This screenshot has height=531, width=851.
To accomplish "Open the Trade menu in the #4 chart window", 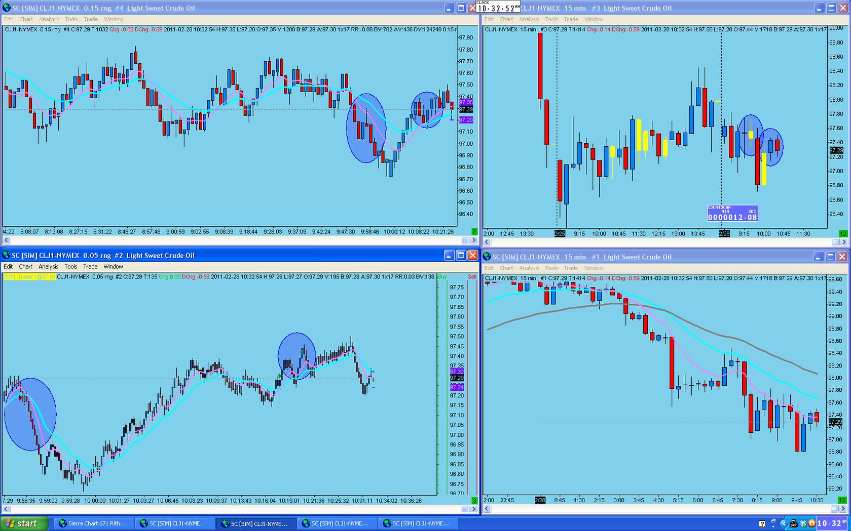I will 91,19.
